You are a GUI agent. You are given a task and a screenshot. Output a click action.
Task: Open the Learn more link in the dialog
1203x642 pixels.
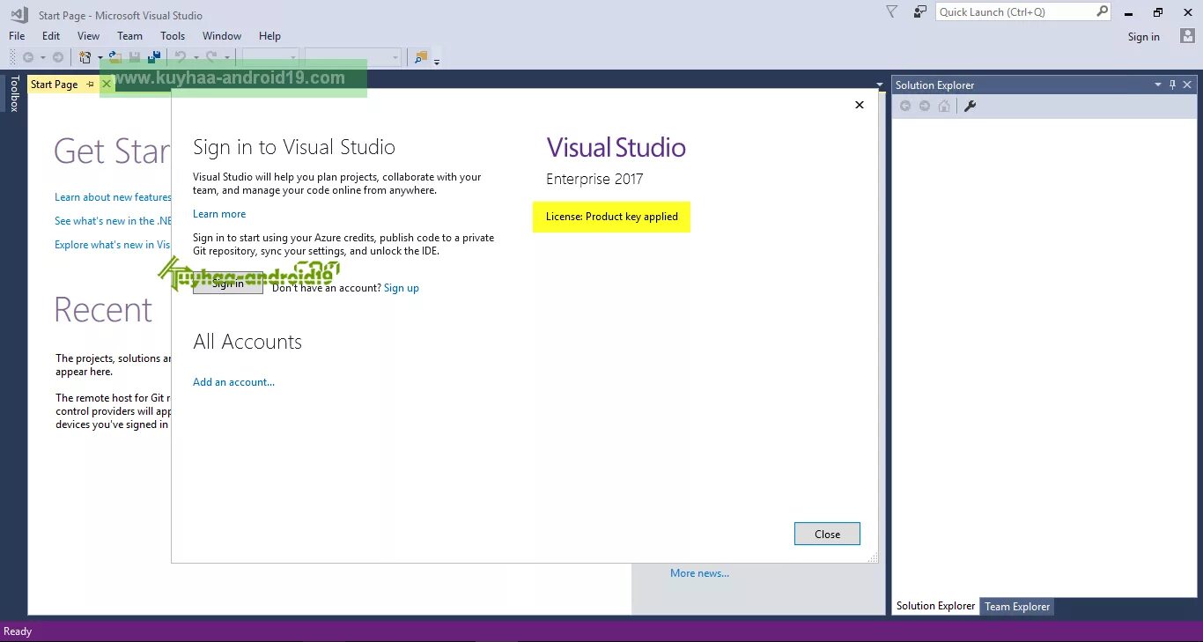(219, 214)
